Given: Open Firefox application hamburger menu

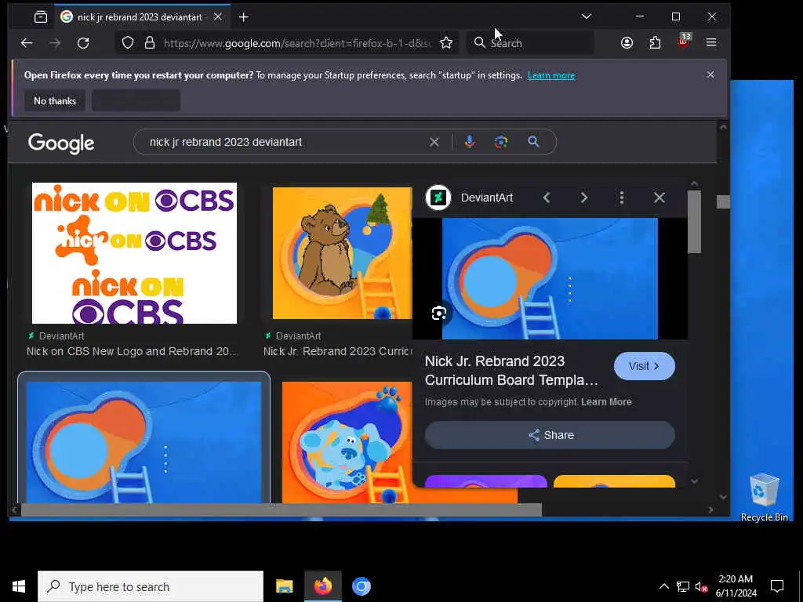Looking at the screenshot, I should (x=711, y=42).
